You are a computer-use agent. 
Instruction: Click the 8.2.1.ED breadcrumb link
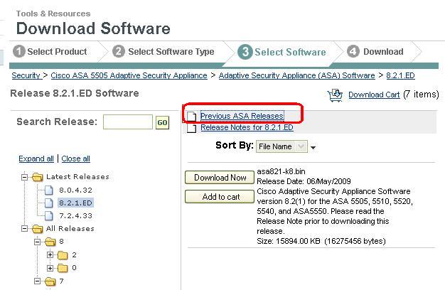click(x=400, y=75)
